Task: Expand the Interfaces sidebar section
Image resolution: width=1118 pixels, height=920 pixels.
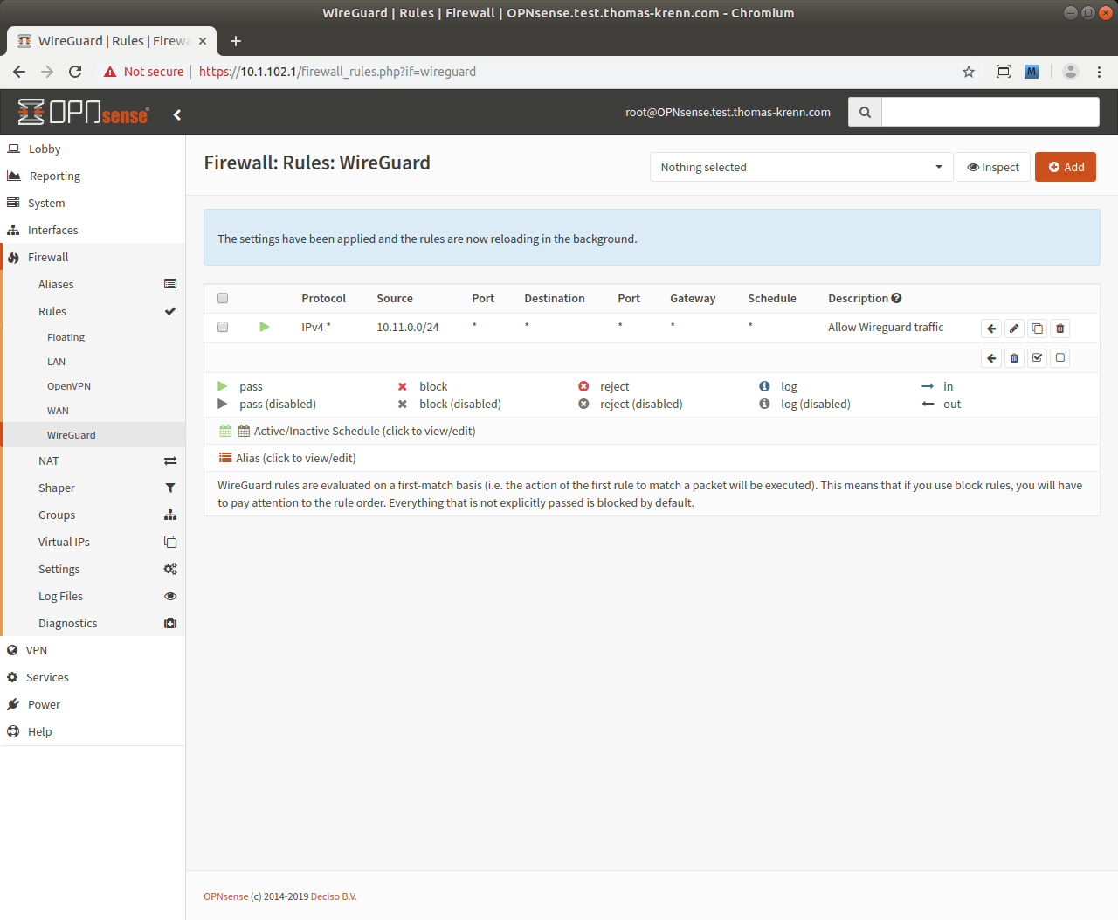Action: point(52,230)
